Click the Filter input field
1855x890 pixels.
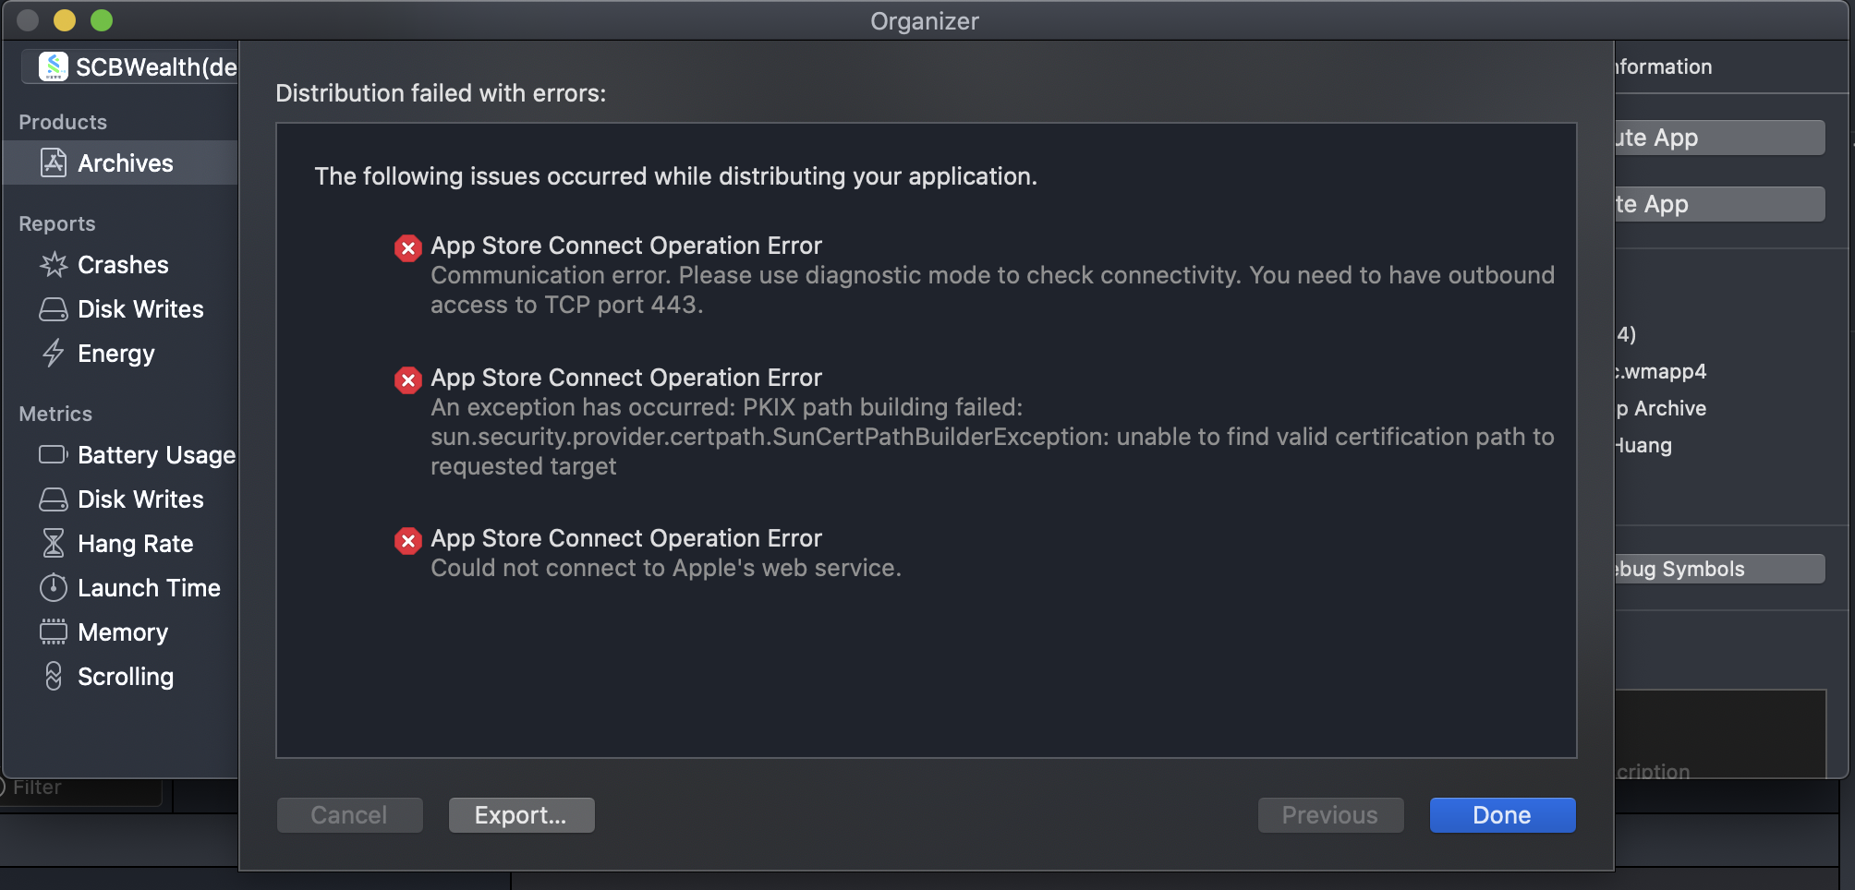tap(81, 789)
